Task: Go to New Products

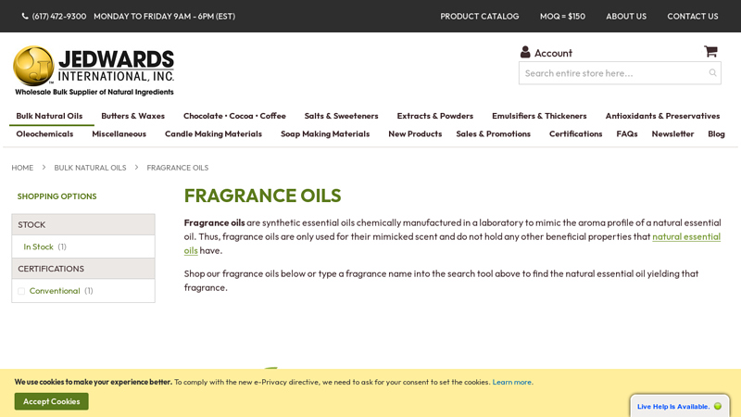Action: [x=415, y=133]
